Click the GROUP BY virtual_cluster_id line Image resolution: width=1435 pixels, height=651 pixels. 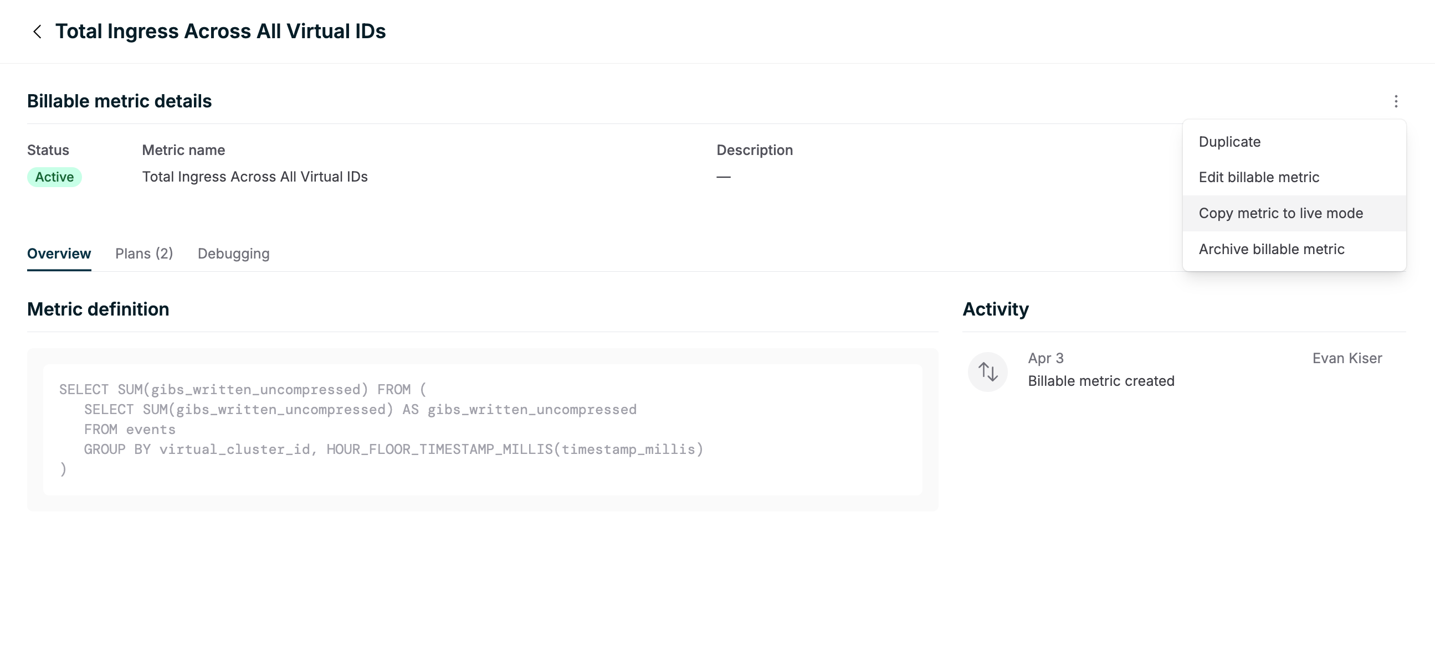click(x=394, y=449)
